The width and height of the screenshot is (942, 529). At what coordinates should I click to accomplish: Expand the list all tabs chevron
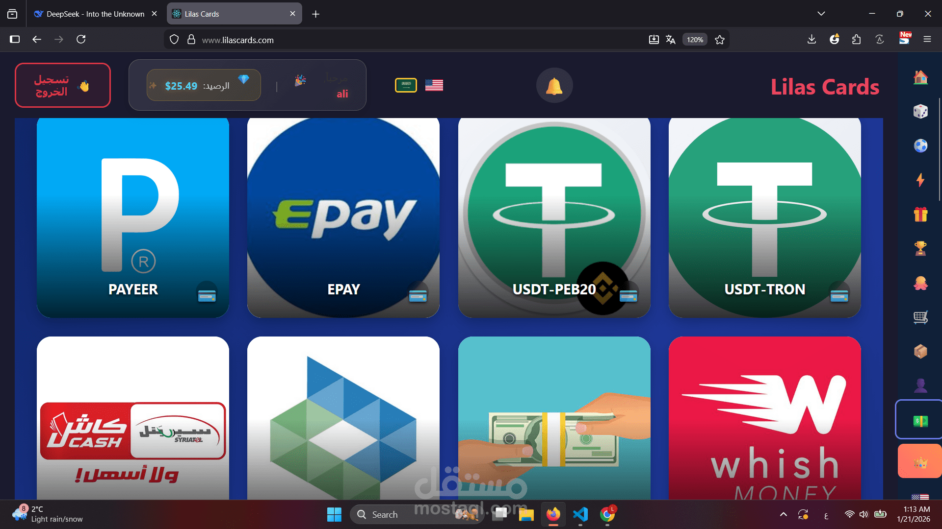[821, 14]
